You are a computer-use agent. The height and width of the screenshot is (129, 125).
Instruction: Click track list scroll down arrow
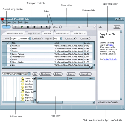coord(94,65)
